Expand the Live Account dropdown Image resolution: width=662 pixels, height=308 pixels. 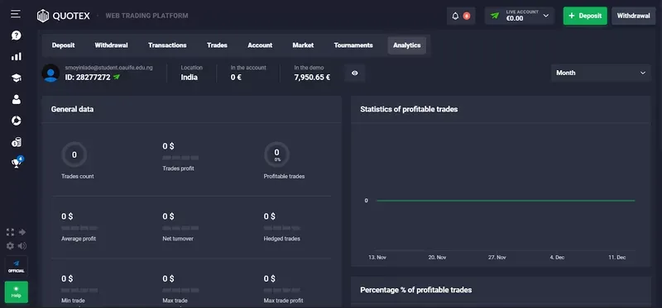pos(520,16)
